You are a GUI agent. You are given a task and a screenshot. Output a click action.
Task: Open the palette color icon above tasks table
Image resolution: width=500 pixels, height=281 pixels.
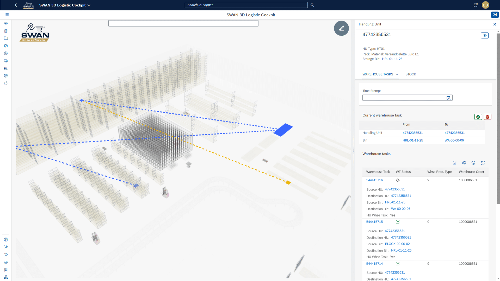(464, 163)
